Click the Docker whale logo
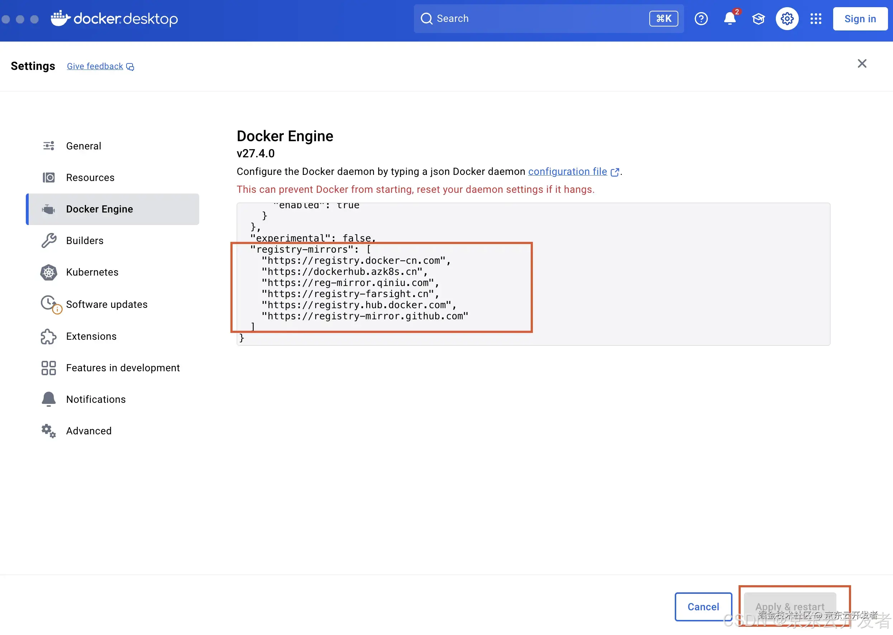The width and height of the screenshot is (893, 635). 60,18
